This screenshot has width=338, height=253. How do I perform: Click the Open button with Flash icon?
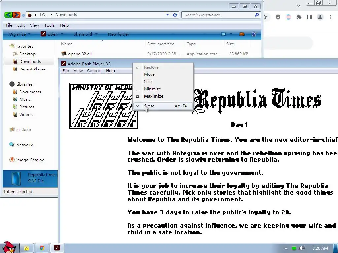pos(50,34)
